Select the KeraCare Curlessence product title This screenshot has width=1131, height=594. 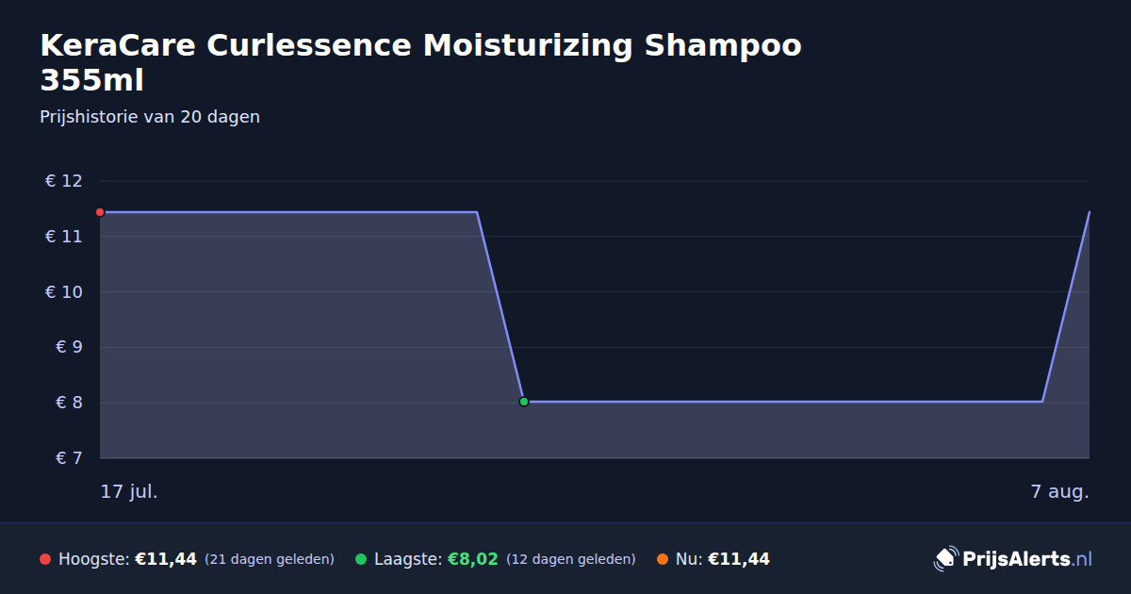[x=420, y=63]
